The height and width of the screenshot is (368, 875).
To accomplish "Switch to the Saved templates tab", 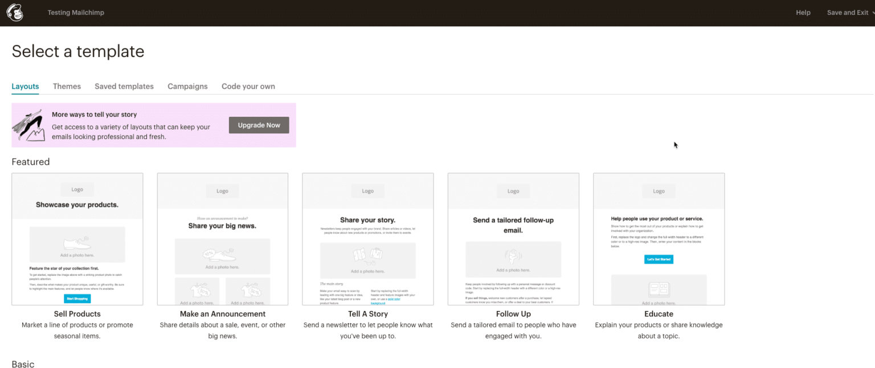I will [124, 86].
